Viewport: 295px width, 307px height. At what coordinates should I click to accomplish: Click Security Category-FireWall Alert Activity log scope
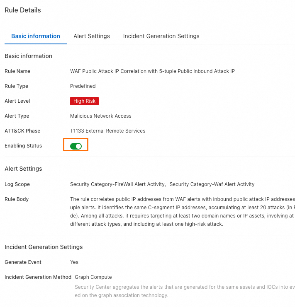[x=118, y=184]
